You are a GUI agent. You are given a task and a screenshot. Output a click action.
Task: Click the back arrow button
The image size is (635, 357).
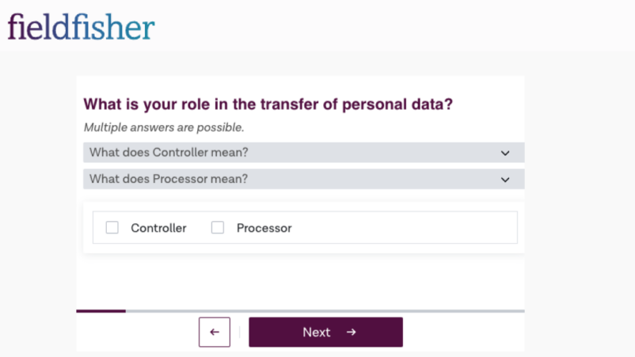215,332
